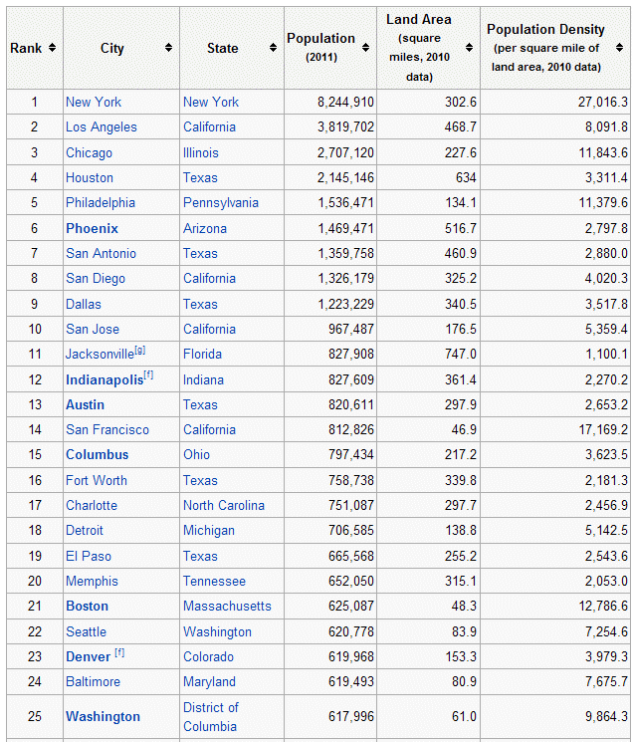Screen dimensions: 633x742
Task: Open the Ohio state link
Action: pos(196,455)
